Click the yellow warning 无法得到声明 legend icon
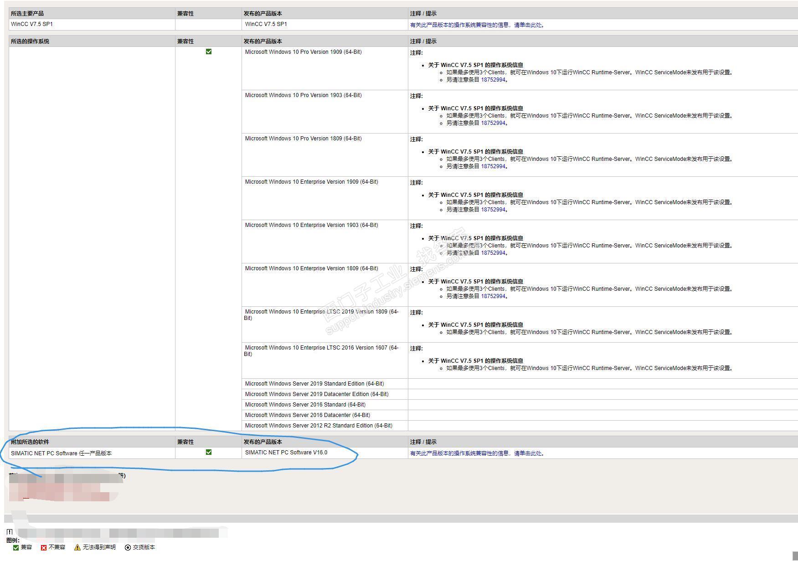798x561 pixels. pyautogui.click(x=77, y=547)
